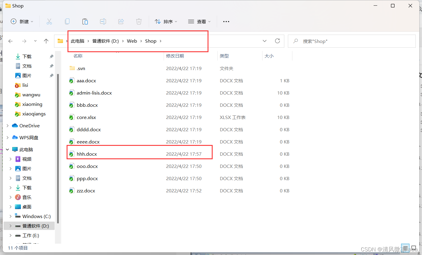The height and width of the screenshot is (255, 422).
Task: Click the Cut scissors icon in toolbar
Action: 49,21
